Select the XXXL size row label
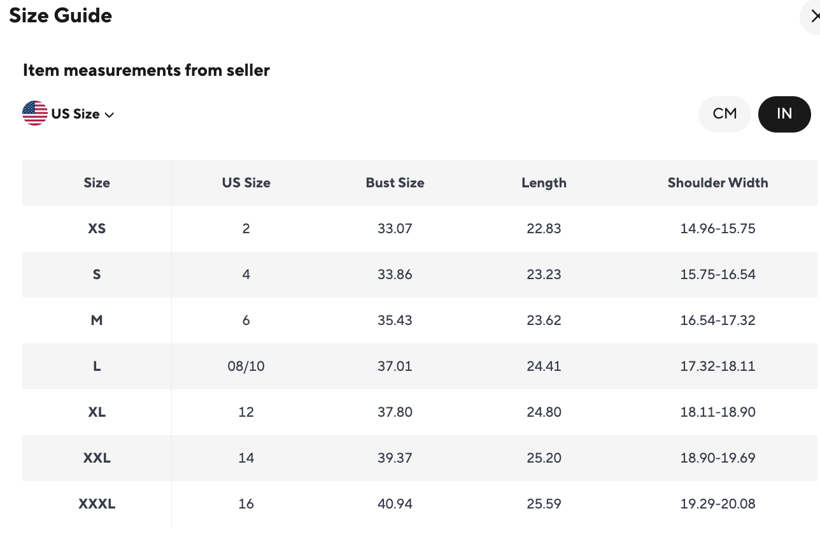 (x=97, y=504)
